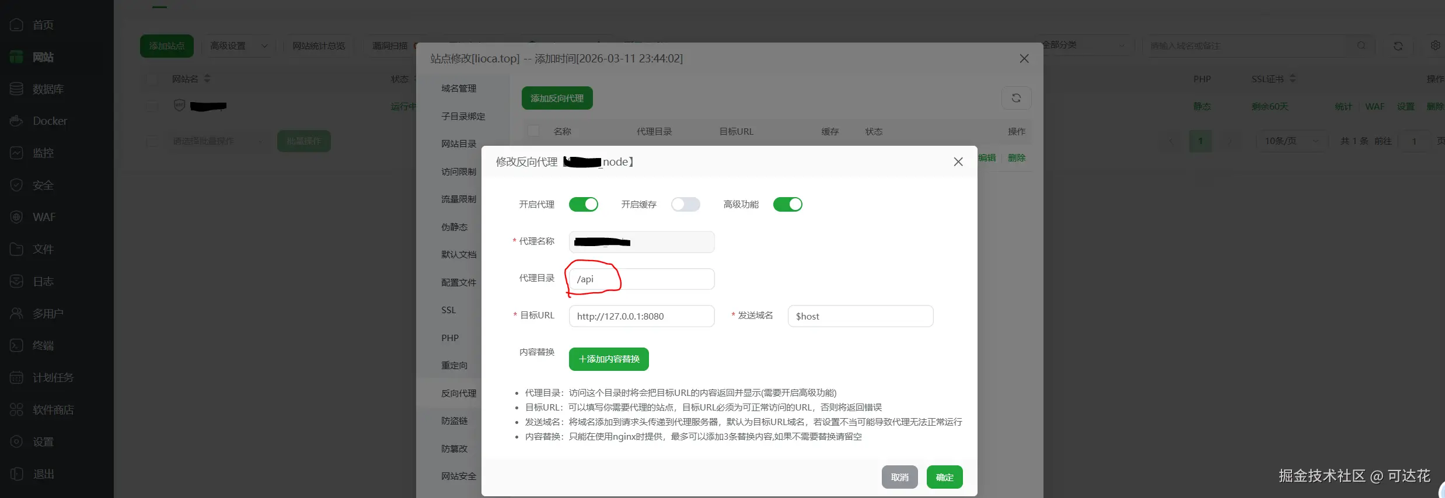Check the batch operation footer checkbox
The height and width of the screenshot is (498, 1445).
152,141
